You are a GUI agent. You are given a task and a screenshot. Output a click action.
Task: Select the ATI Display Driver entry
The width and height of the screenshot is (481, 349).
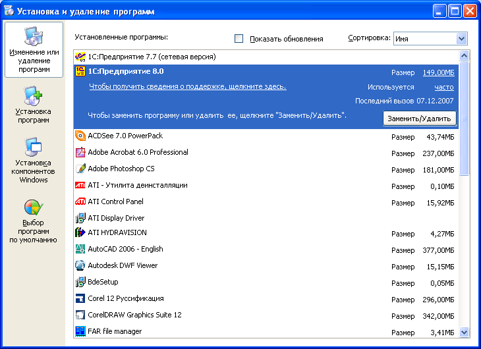[x=266, y=218]
